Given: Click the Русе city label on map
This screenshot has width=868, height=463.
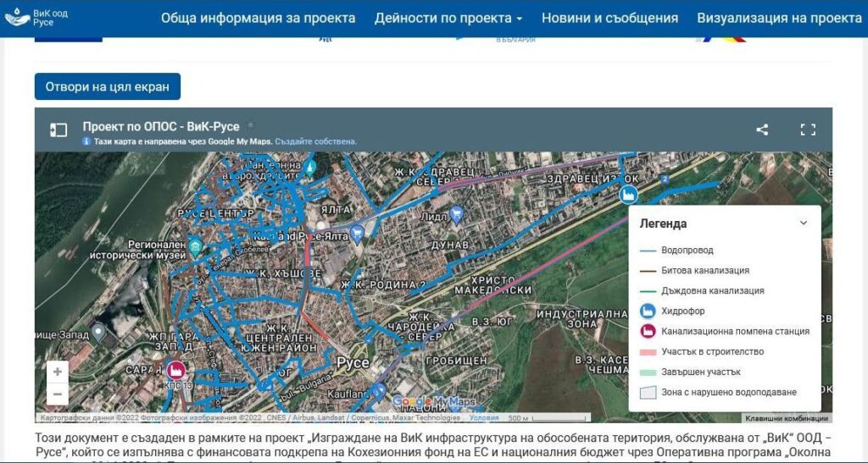Looking at the screenshot, I should pyautogui.click(x=353, y=363).
